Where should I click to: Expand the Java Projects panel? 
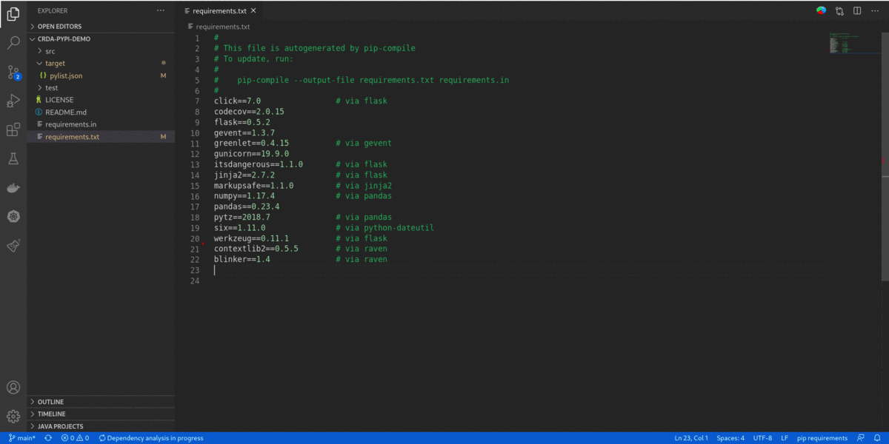101,426
